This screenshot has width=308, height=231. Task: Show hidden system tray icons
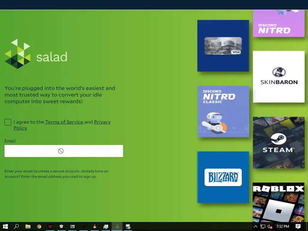(x=256, y=226)
